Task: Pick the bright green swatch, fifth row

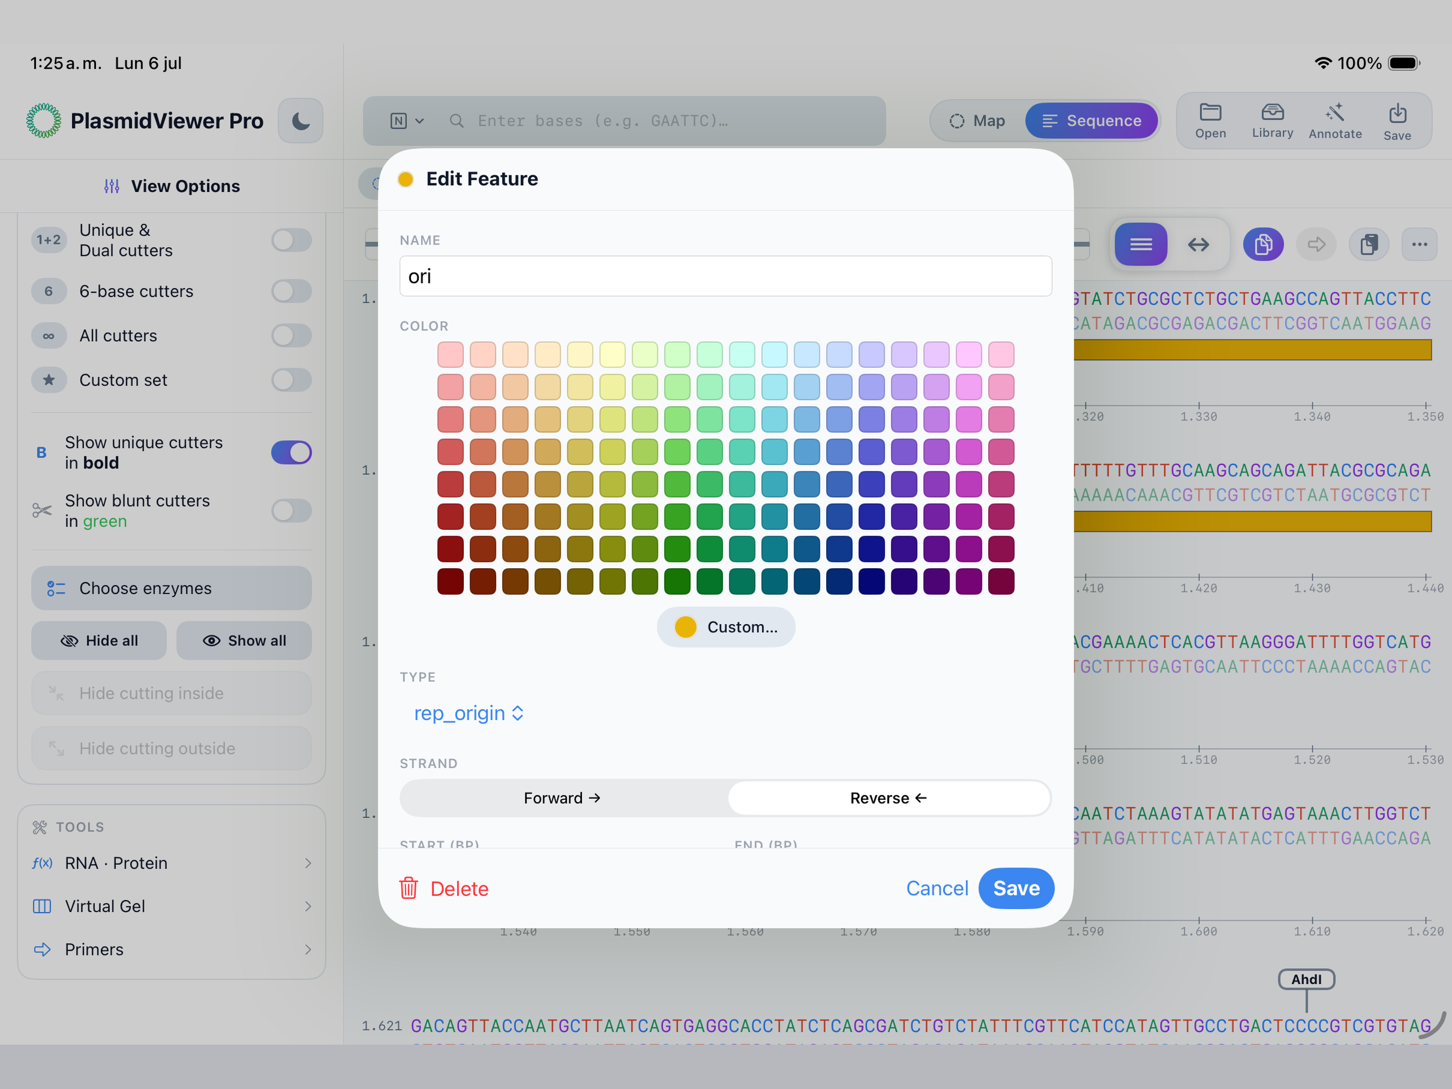Action: pyautogui.click(x=677, y=484)
